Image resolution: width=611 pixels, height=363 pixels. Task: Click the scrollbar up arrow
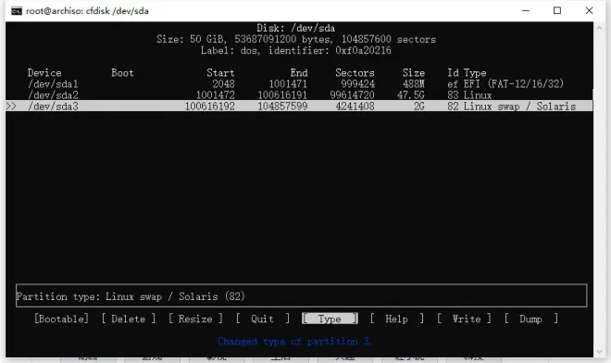tap(599, 28)
